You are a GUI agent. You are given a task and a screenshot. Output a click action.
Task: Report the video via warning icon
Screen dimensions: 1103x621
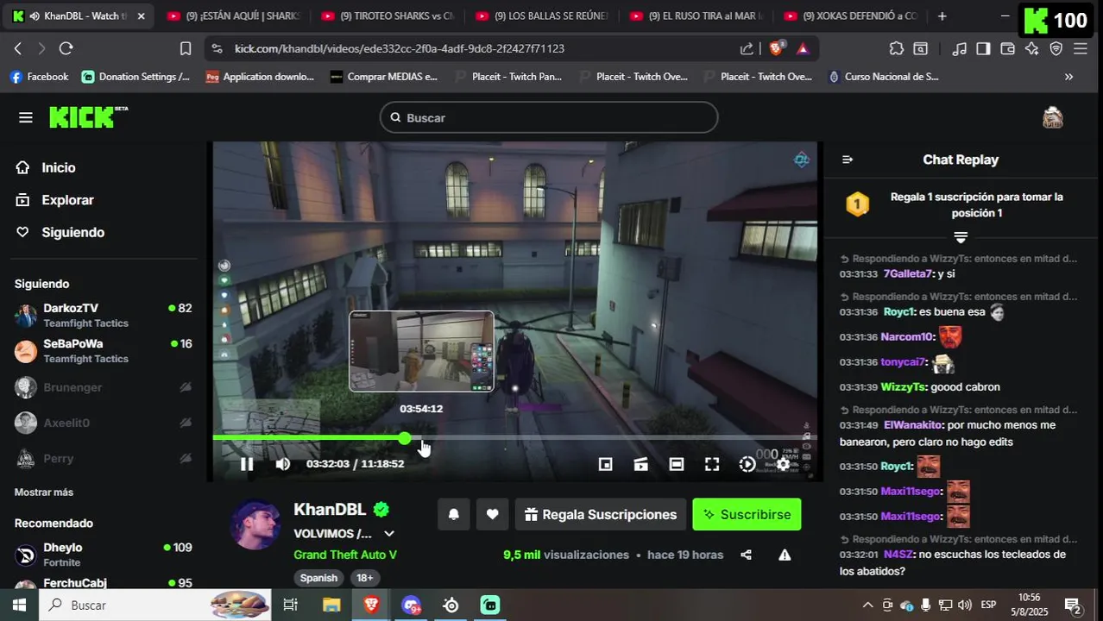[x=785, y=555]
